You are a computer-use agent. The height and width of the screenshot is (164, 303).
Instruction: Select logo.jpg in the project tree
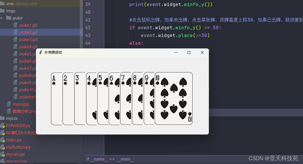[21, 104]
